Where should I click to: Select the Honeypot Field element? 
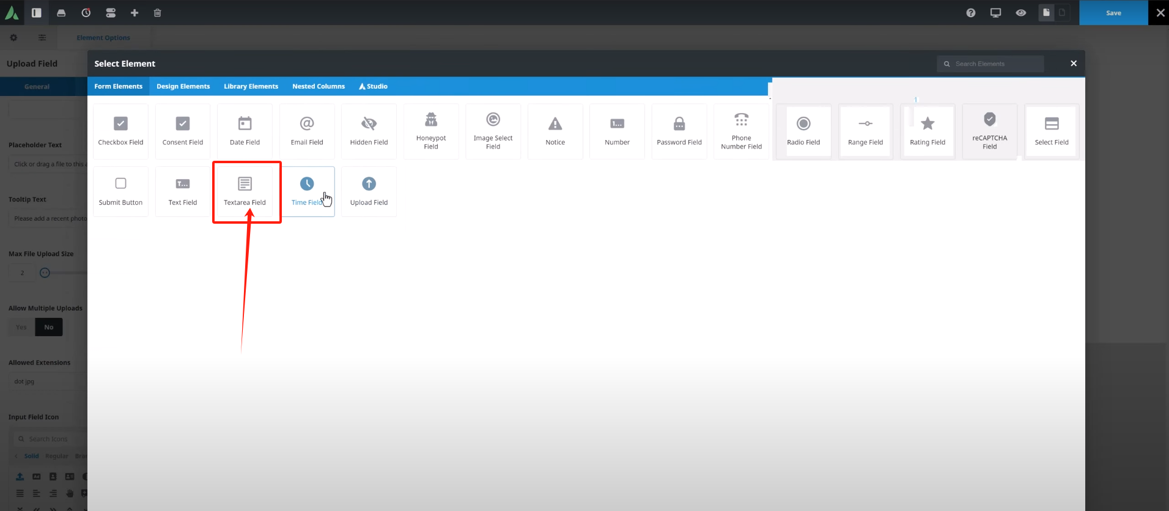(431, 131)
